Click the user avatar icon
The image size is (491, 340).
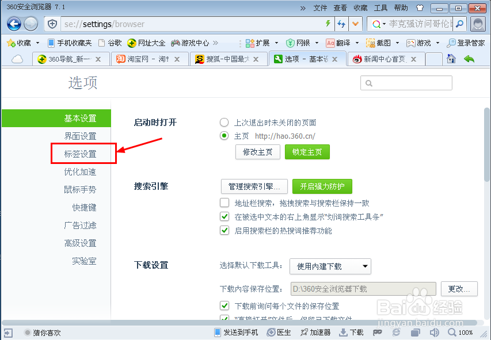pyautogui.click(x=478, y=24)
